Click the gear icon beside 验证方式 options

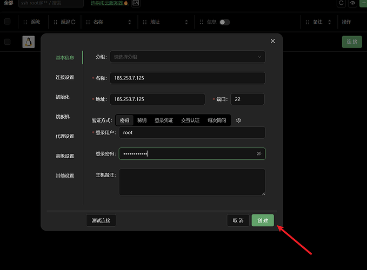[x=238, y=120]
